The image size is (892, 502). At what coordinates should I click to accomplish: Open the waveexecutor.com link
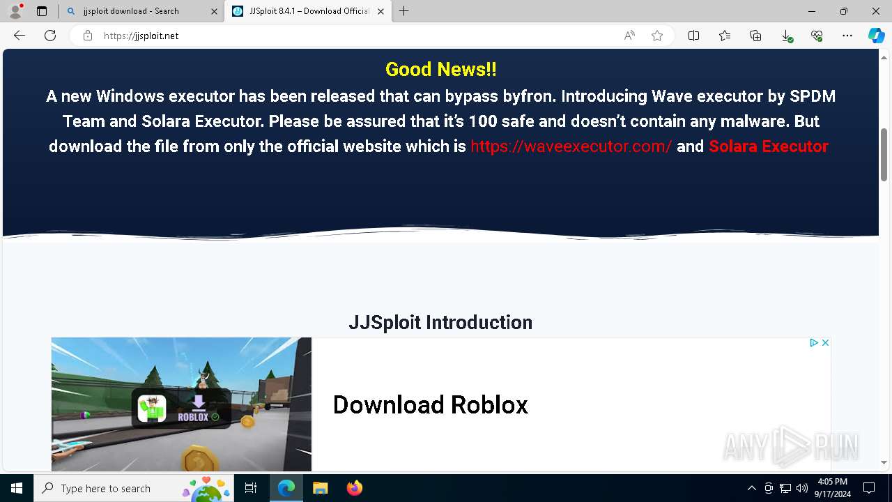[571, 146]
